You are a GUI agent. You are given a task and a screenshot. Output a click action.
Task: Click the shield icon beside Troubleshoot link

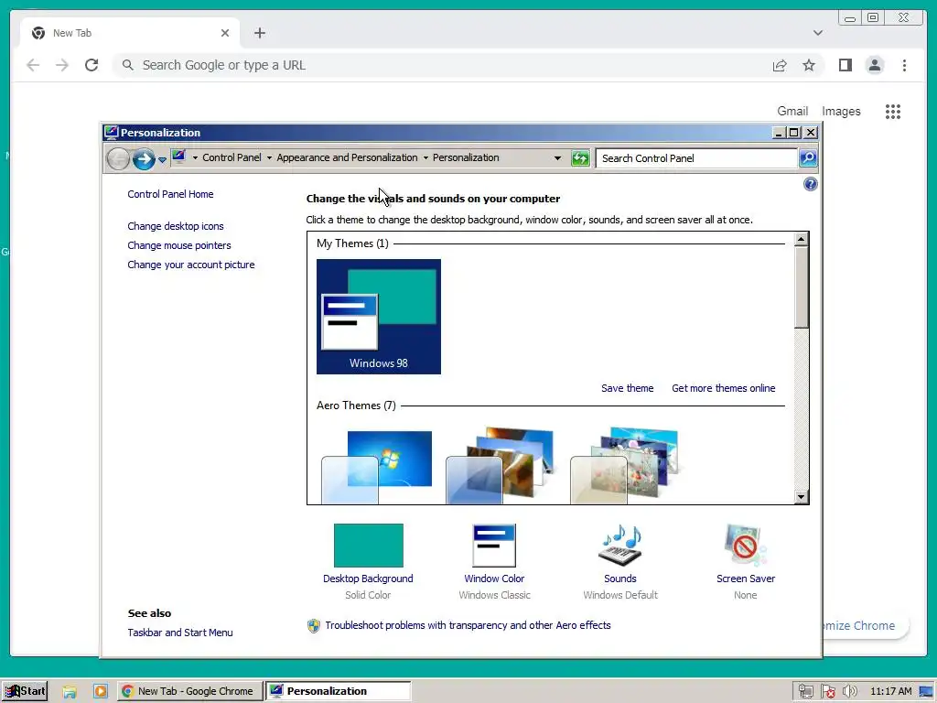(313, 626)
